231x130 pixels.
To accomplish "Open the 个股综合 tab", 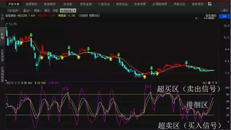I will pos(104,4).
